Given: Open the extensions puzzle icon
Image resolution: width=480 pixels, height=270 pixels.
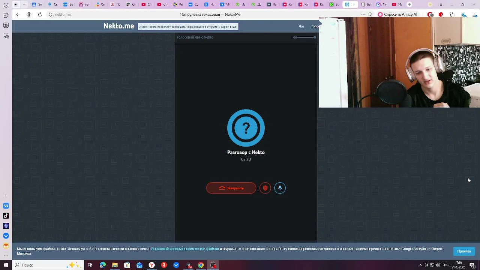Looking at the screenshot, I should coord(452,14).
